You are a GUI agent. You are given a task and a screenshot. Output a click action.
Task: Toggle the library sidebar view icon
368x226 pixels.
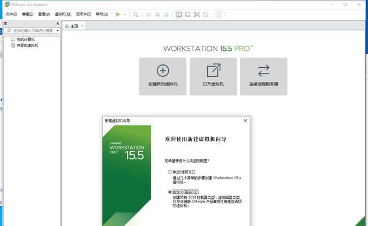pyautogui.click(x=179, y=15)
